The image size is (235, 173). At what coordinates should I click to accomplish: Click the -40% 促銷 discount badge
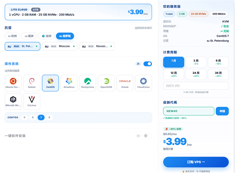[173, 129]
